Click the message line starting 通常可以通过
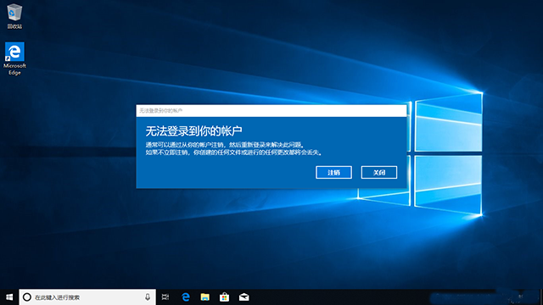This screenshot has width=543, height=305. 225,145
